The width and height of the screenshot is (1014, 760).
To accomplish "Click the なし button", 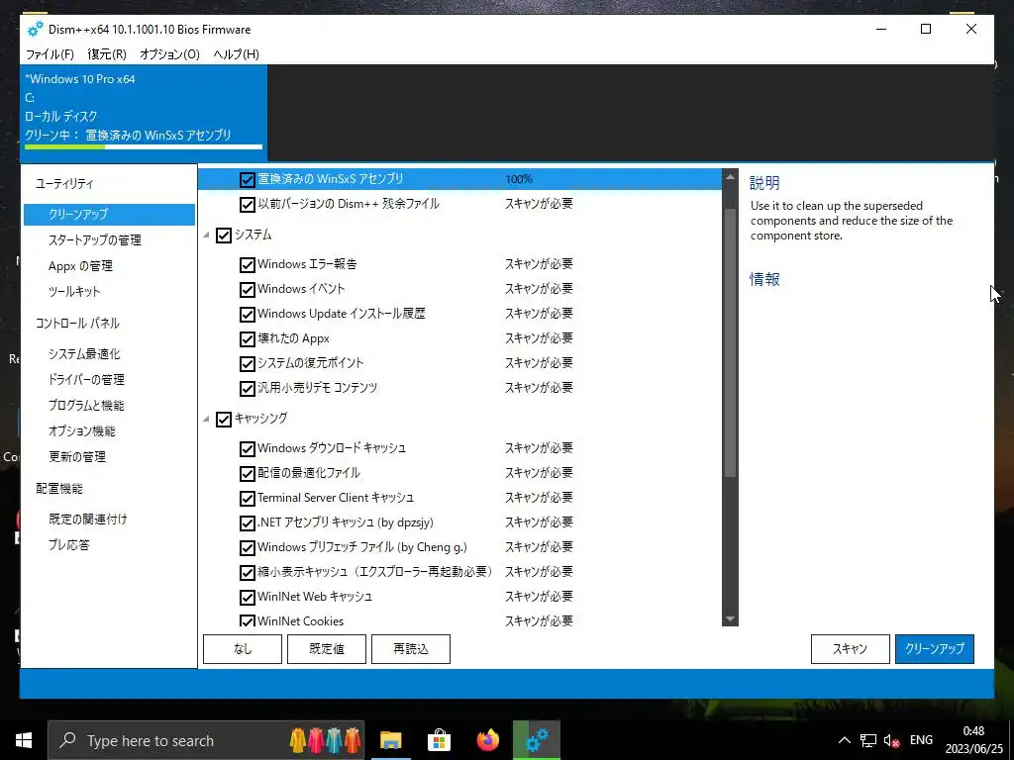I will coord(243,649).
